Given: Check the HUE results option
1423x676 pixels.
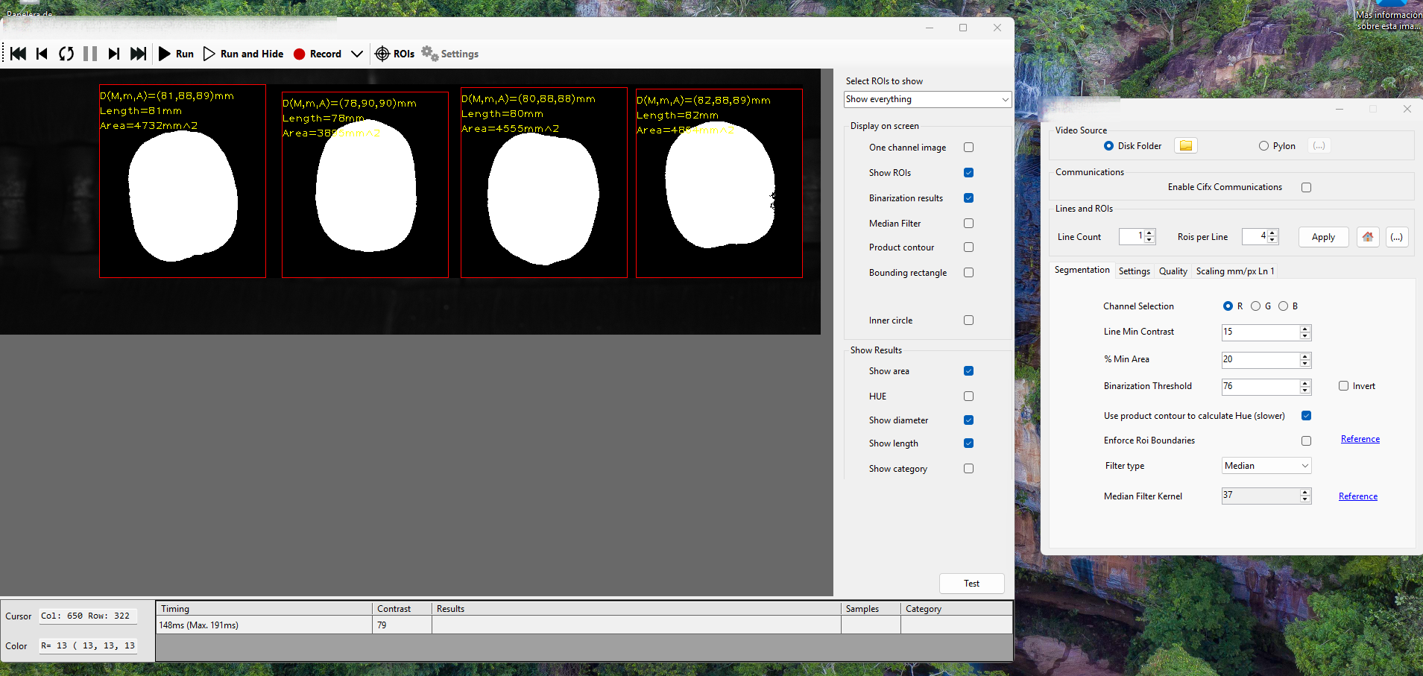Looking at the screenshot, I should (968, 396).
